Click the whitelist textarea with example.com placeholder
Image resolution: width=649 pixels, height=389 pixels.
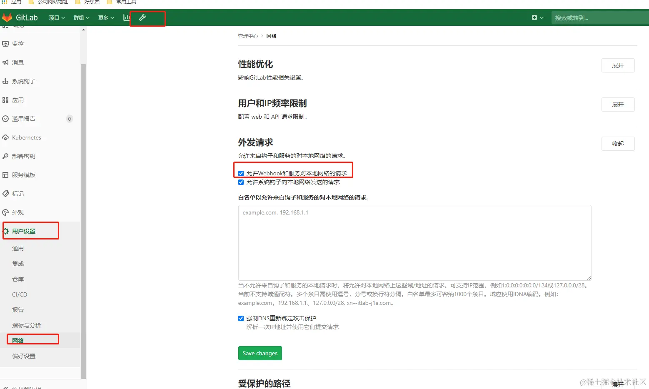click(414, 242)
